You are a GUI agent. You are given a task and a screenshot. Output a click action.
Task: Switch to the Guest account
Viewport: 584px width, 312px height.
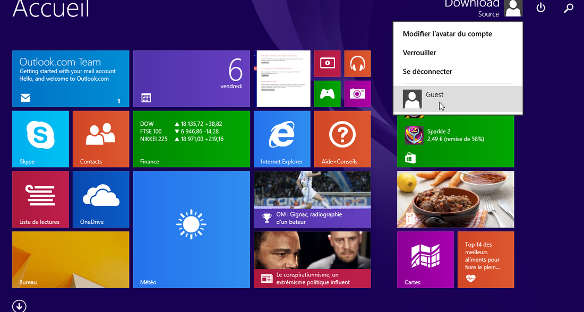pyautogui.click(x=458, y=99)
